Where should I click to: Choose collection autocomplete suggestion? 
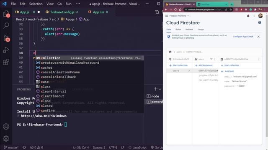point(90,58)
